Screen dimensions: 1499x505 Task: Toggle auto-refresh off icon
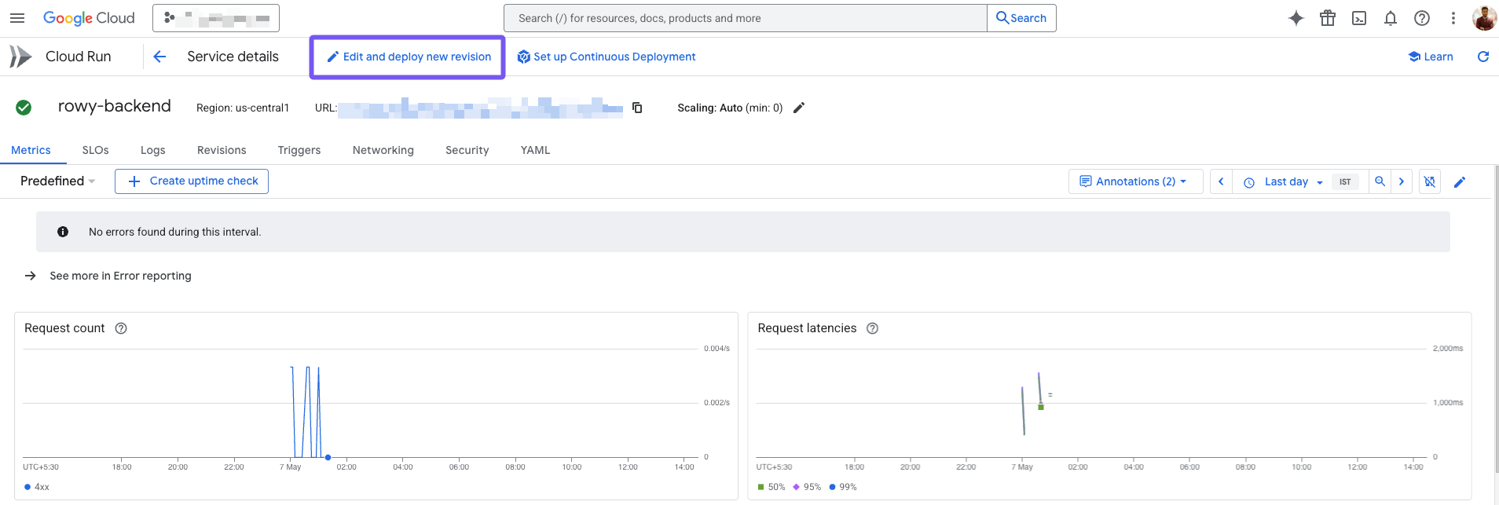pos(1430,181)
